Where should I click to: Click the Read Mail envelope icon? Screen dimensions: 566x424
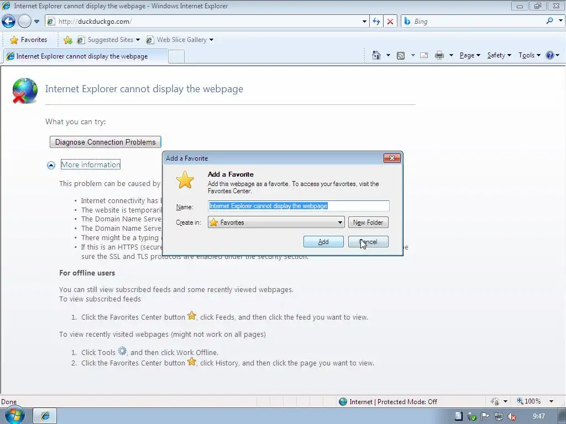(424, 55)
